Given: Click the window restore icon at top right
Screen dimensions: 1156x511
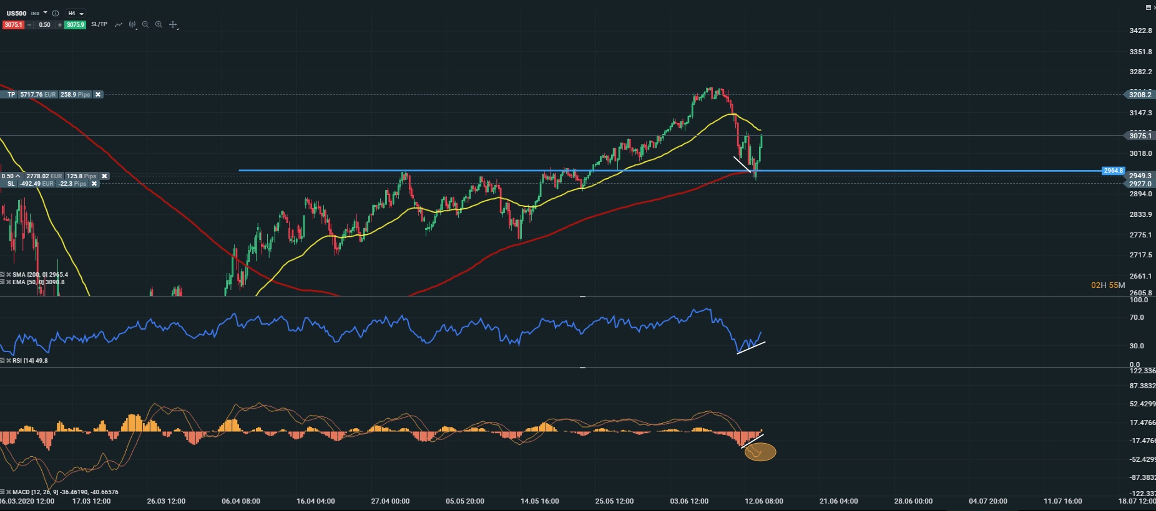Looking at the screenshot, I should click(1149, 7).
